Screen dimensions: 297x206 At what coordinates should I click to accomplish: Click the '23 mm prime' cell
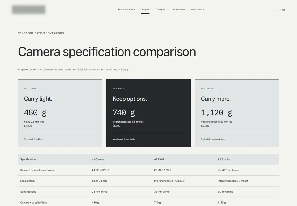point(100,191)
